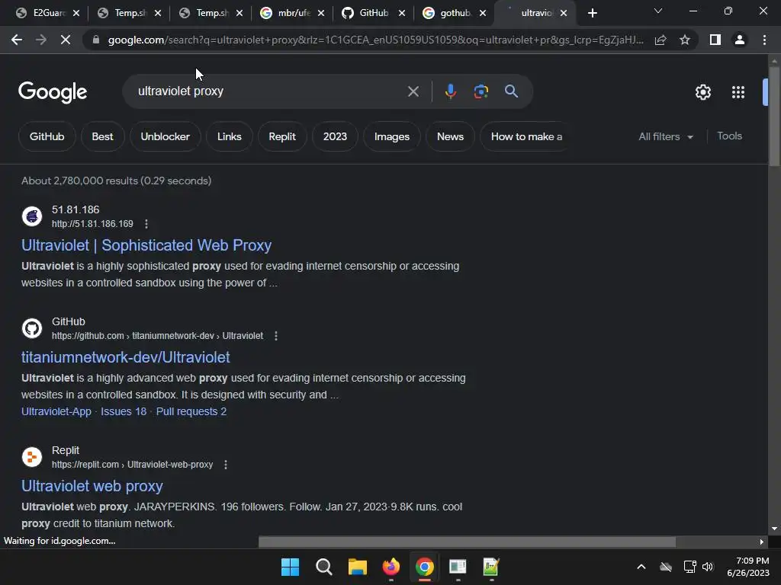Open clock and date in taskbar
Screen dimensions: 781x585
(x=748, y=567)
